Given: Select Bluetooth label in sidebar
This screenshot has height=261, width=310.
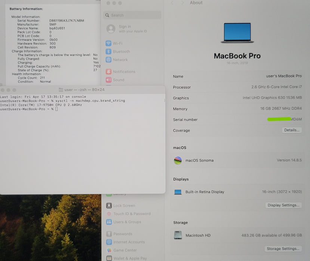Looking at the screenshot, I should pyautogui.click(x=122, y=51).
